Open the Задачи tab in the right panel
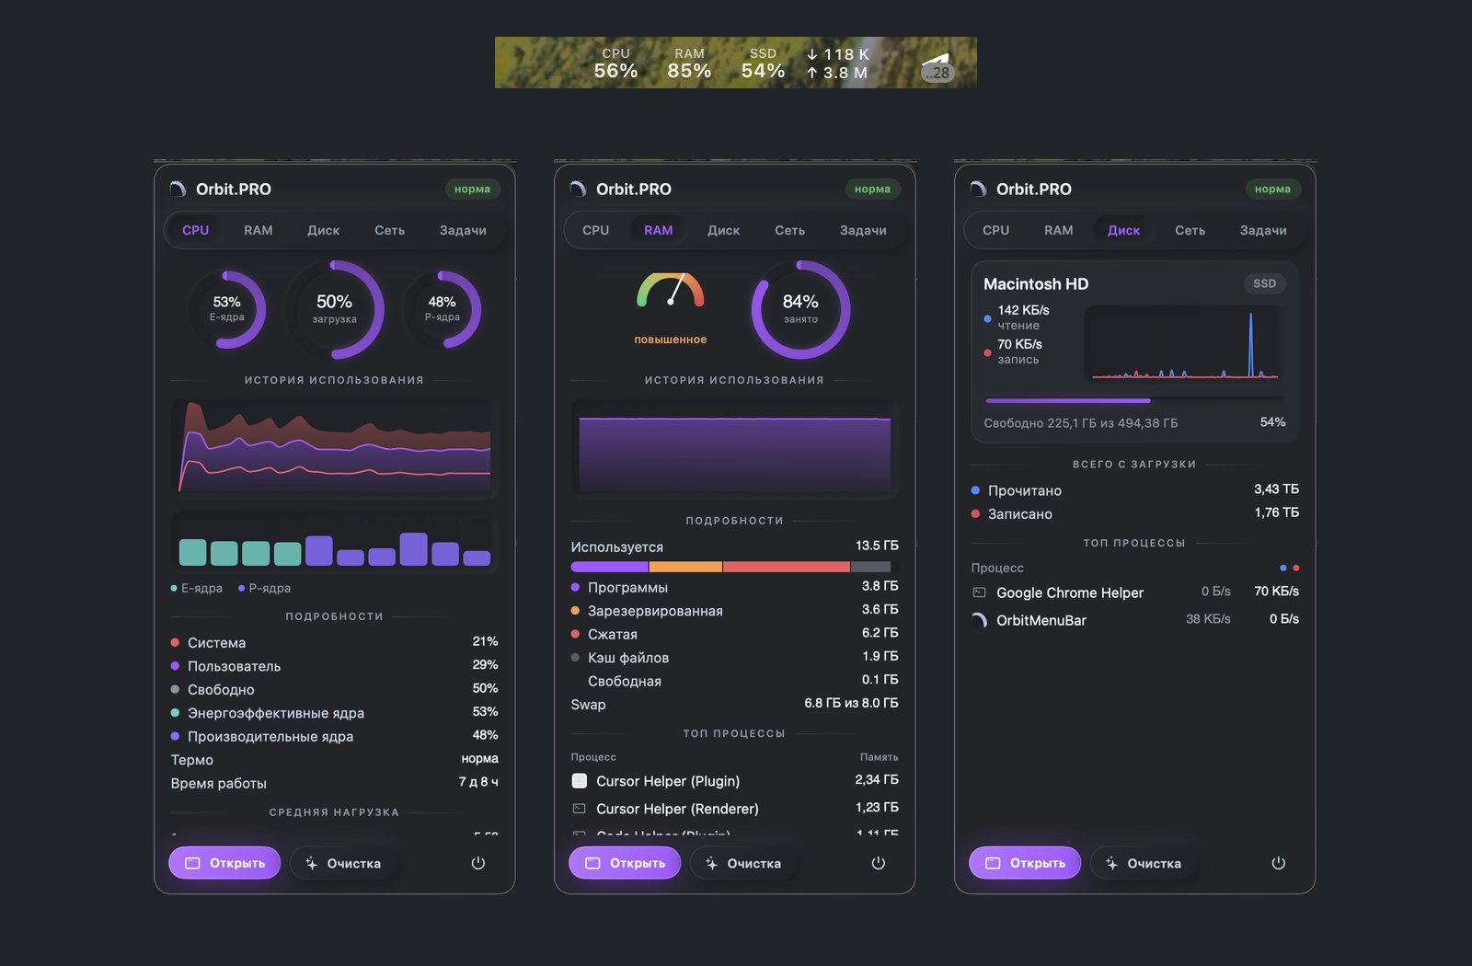Viewport: 1472px width, 966px height. click(1263, 230)
